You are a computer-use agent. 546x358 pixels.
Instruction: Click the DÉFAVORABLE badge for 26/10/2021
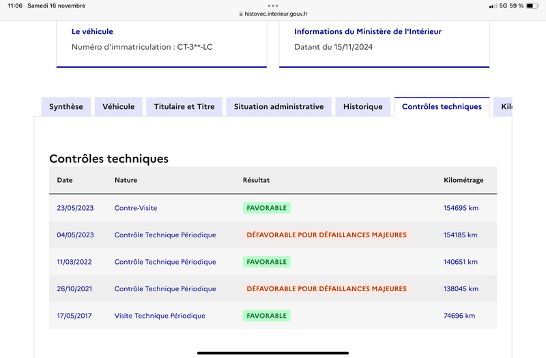coord(327,288)
